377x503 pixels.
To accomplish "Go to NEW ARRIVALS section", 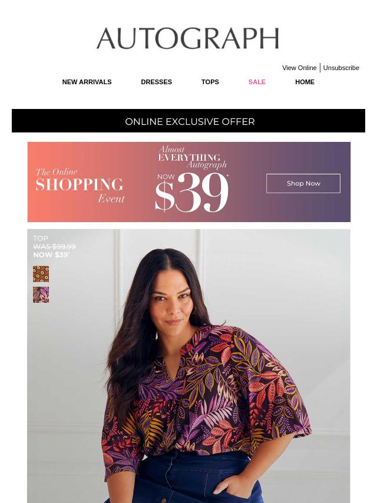I will tap(87, 82).
